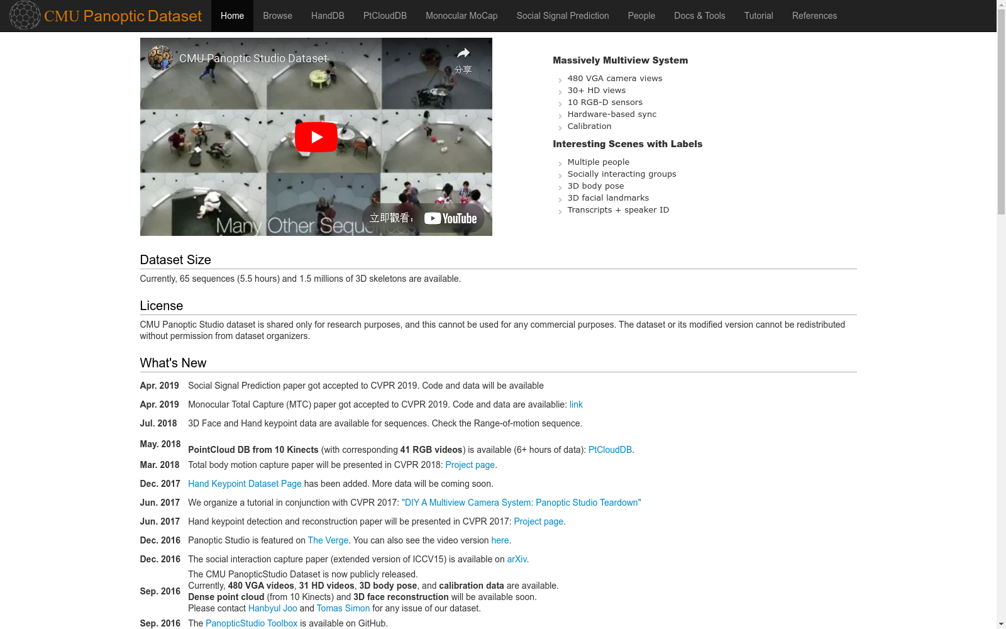1006x629 pixels.
Task: Click the Watch on YouTube logo button
Action: (450, 218)
